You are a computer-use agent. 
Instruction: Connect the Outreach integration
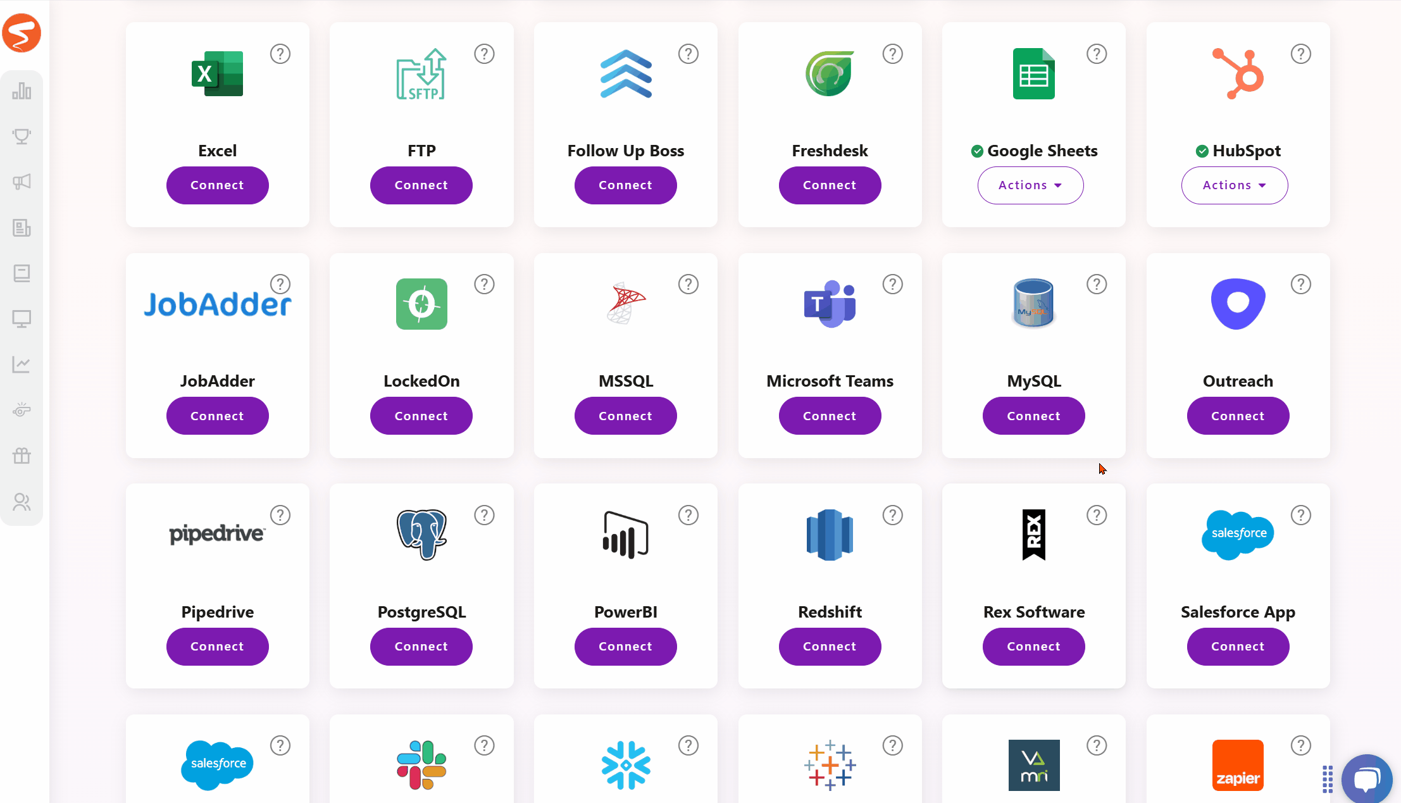tap(1238, 416)
